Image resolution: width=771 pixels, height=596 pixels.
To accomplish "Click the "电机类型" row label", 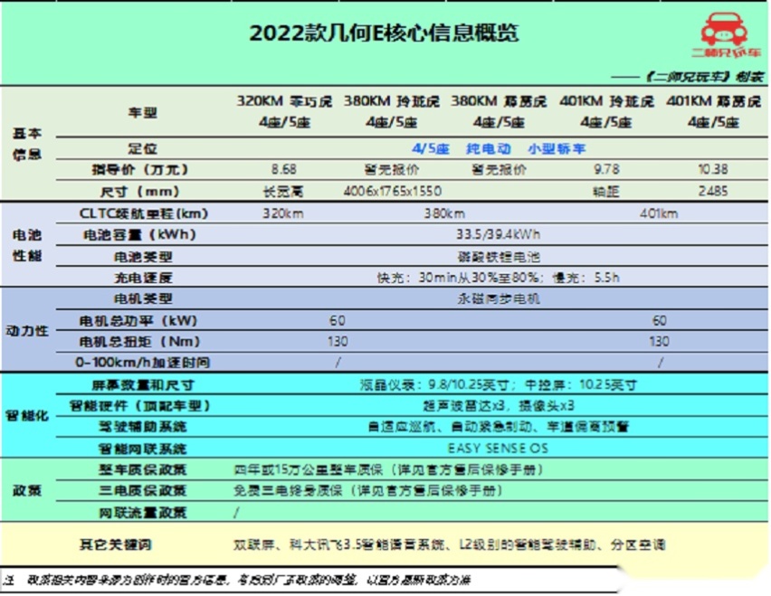I will click(143, 298).
